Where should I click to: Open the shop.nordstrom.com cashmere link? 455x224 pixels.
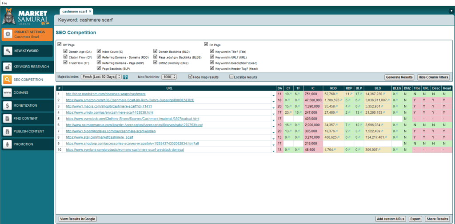click(x=106, y=94)
